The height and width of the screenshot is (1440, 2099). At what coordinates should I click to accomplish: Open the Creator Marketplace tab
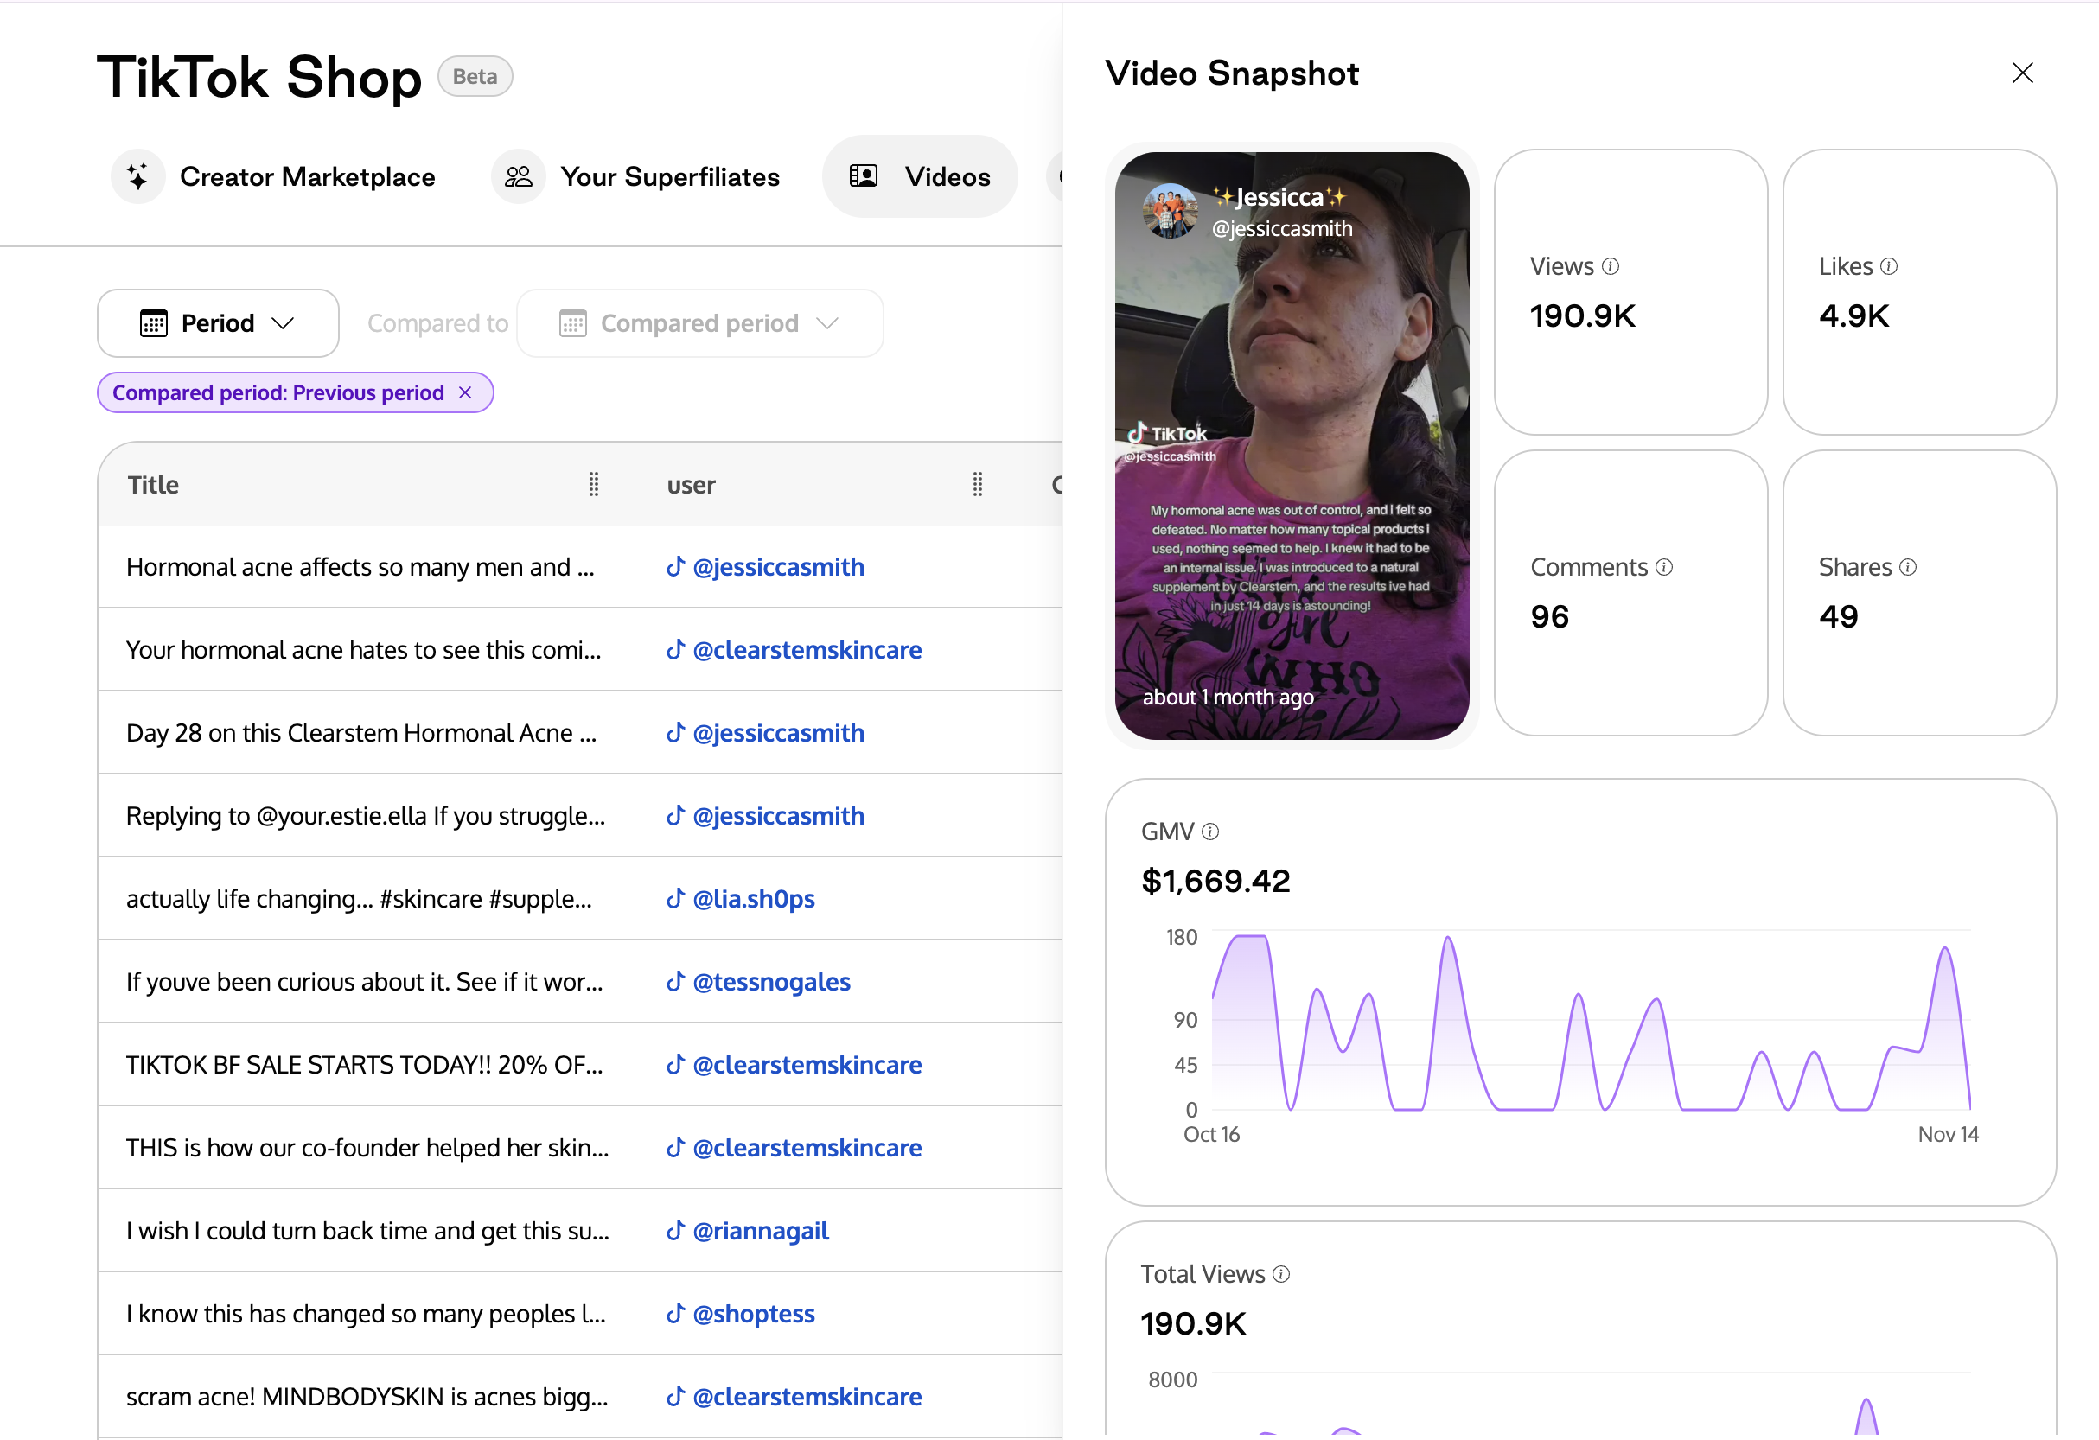pos(274,177)
